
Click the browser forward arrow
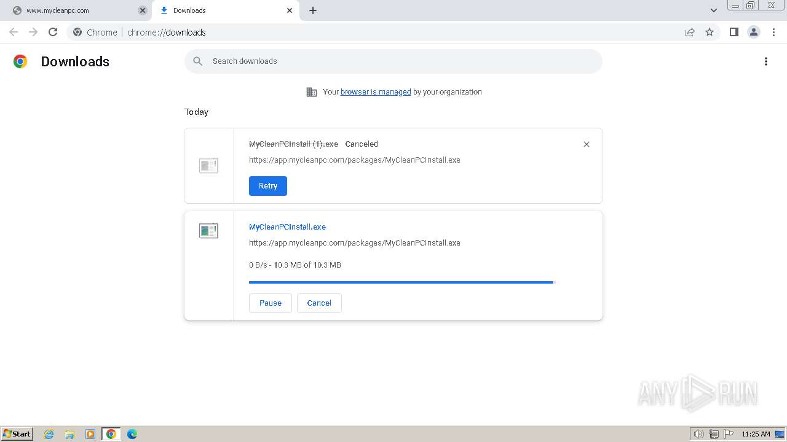click(x=33, y=32)
